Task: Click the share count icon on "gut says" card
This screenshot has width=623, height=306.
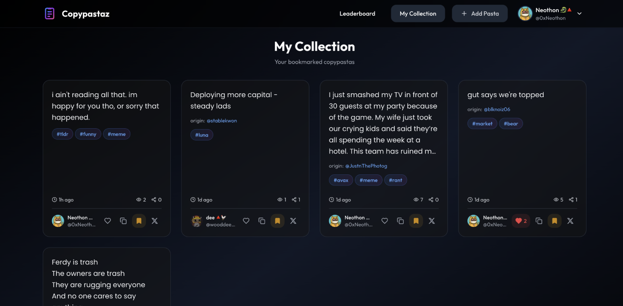Action: pyautogui.click(x=571, y=200)
